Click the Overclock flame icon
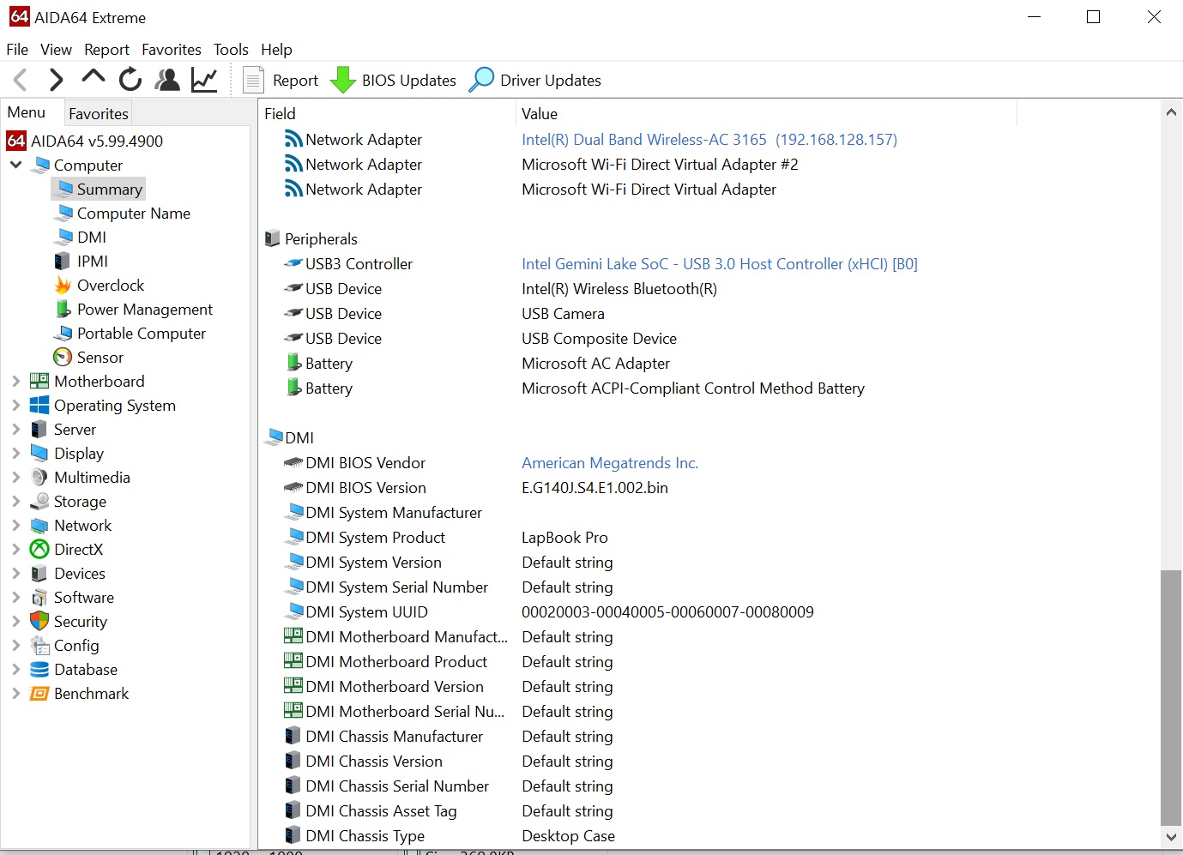Image resolution: width=1183 pixels, height=855 pixels. pyautogui.click(x=63, y=285)
